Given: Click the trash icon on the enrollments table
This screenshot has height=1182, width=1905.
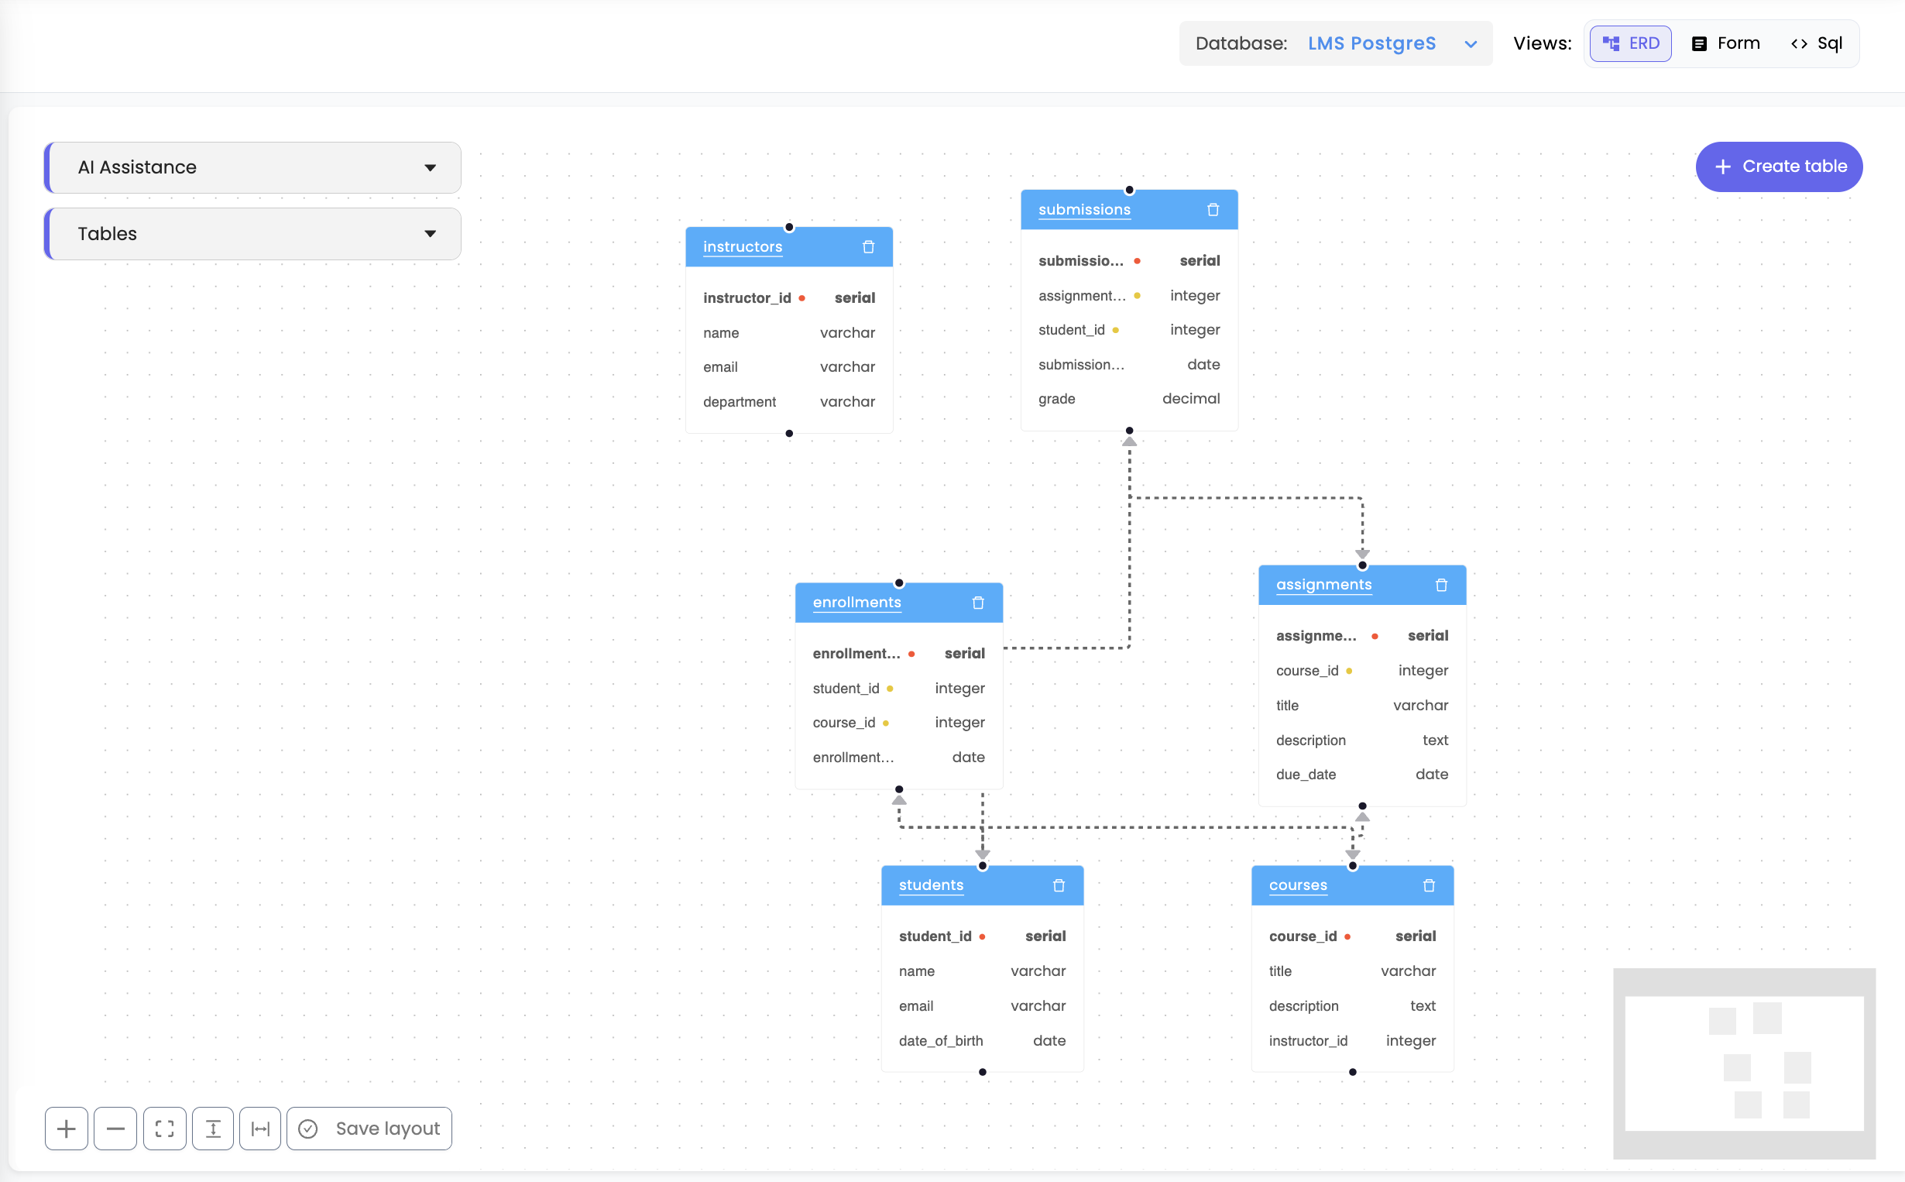Looking at the screenshot, I should tap(977, 602).
